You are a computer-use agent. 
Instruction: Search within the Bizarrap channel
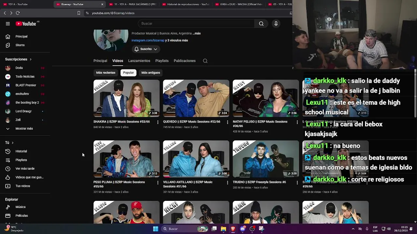[205, 61]
